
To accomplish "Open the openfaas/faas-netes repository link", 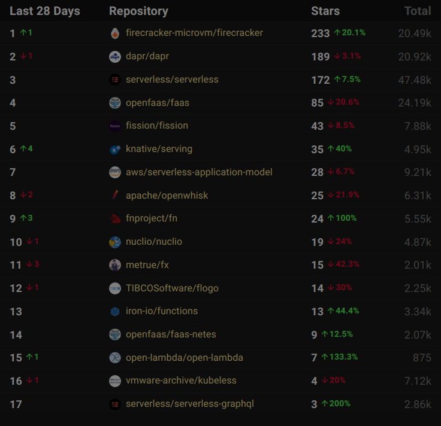I will (x=171, y=334).
